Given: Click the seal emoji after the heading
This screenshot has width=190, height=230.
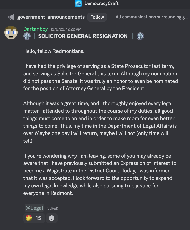Looking at the screenshot, I should 140,36.
